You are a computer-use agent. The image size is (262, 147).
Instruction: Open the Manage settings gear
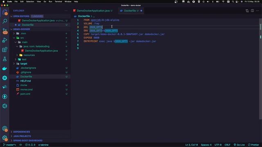(5, 138)
